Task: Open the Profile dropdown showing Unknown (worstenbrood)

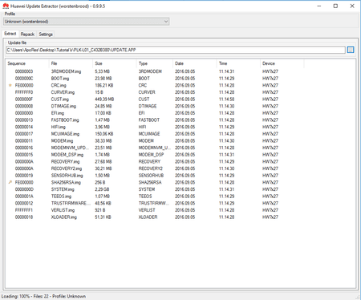Action: tap(86, 22)
